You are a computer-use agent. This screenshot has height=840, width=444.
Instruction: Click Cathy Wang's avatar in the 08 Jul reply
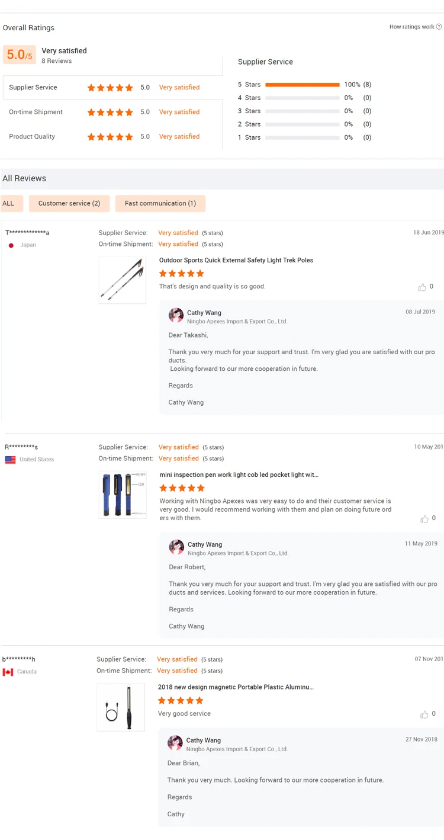point(176,315)
